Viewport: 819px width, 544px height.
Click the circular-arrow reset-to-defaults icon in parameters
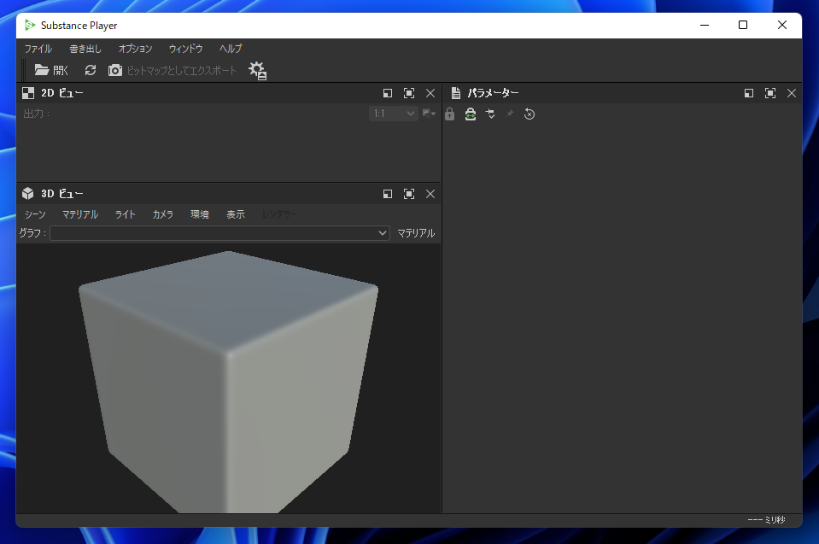click(529, 114)
